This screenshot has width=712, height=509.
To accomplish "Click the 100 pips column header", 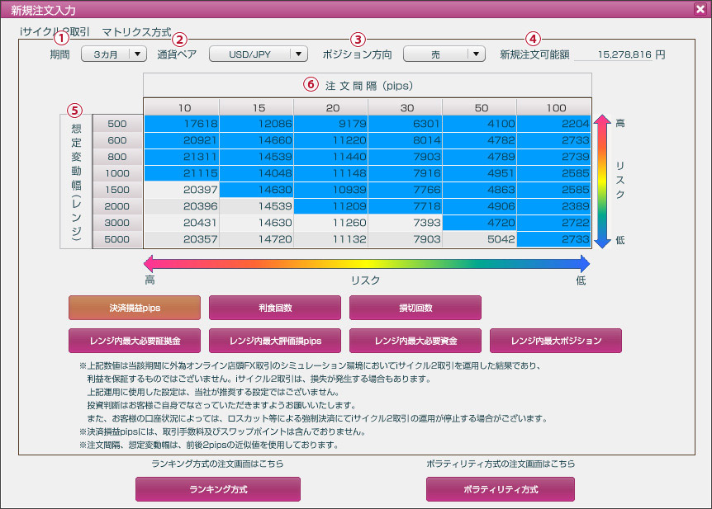I will pyautogui.click(x=553, y=108).
